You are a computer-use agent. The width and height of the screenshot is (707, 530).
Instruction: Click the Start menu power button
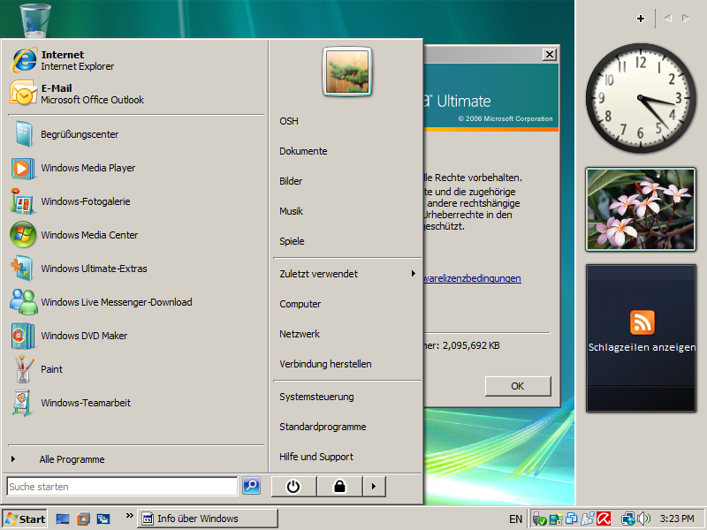[293, 486]
